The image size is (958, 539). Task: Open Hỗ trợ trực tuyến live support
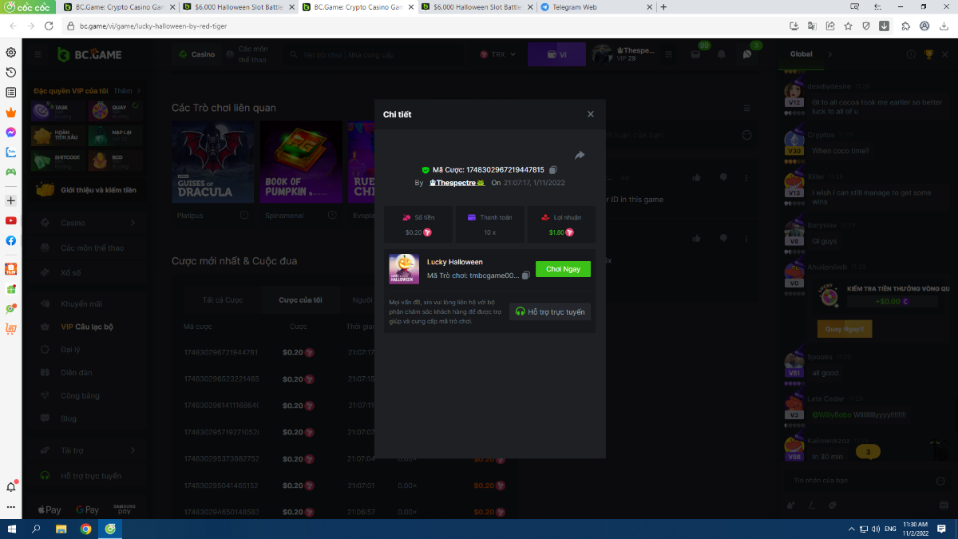pyautogui.click(x=550, y=311)
